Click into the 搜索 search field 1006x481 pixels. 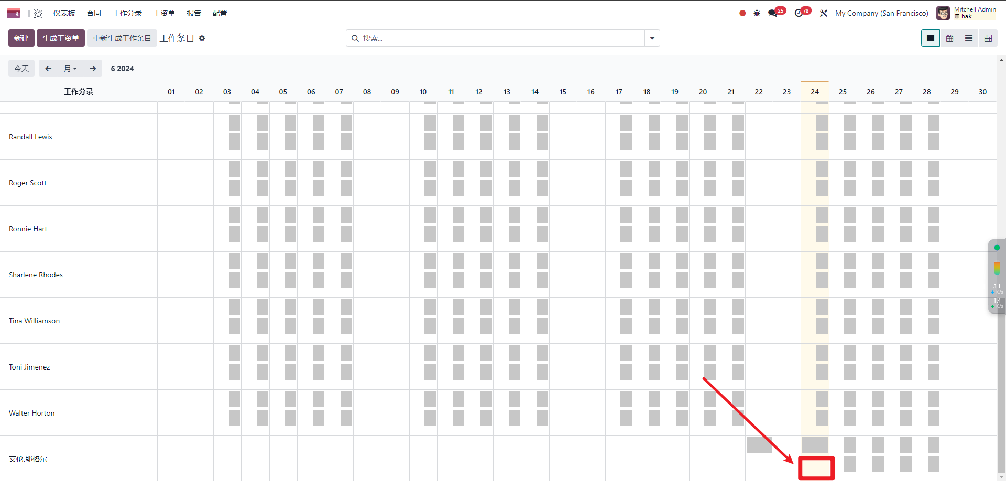[x=498, y=38]
